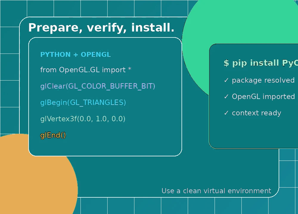The width and height of the screenshot is (298, 214).
Task: Click the heading "Prepare, verify, install."
Action: tap(101, 28)
